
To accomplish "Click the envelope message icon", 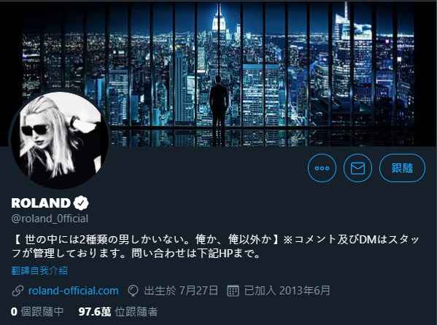I will pyautogui.click(x=357, y=168).
